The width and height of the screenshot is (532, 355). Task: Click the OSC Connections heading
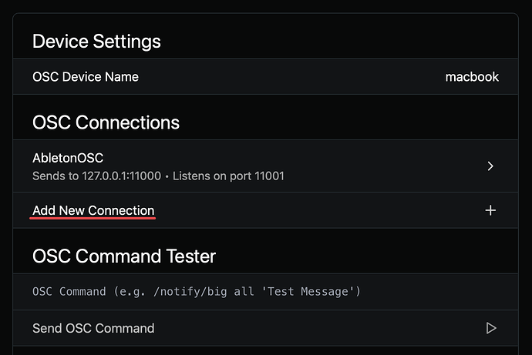106,122
